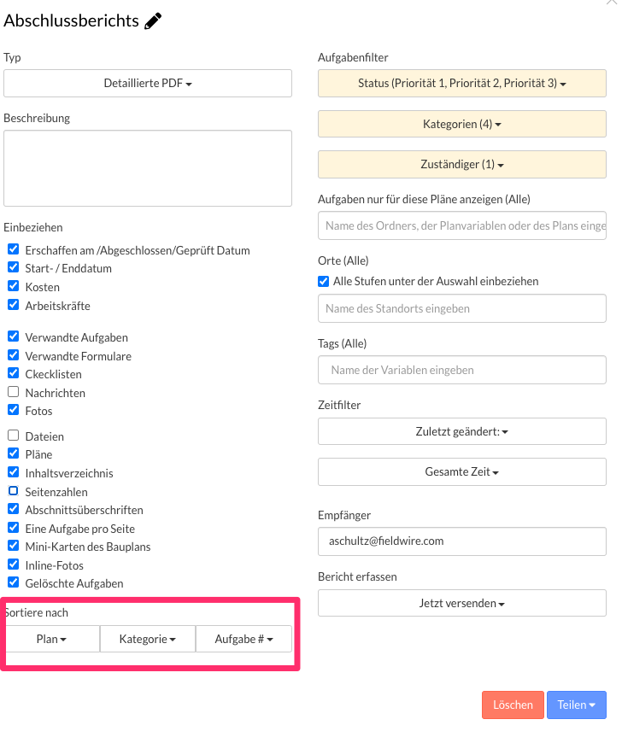Click the blue Teilen button
The image size is (622, 737).
tap(577, 705)
